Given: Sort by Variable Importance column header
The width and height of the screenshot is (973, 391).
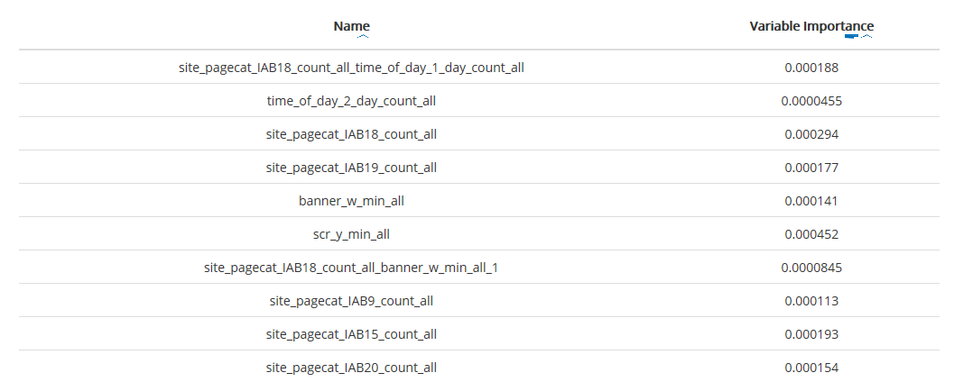Looking at the screenshot, I should pos(811,26).
